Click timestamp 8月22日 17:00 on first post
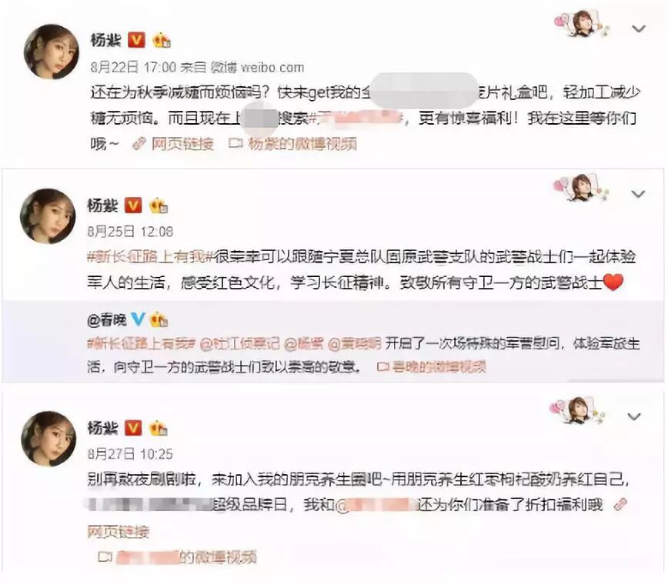This screenshot has width=668, height=585. [133, 67]
